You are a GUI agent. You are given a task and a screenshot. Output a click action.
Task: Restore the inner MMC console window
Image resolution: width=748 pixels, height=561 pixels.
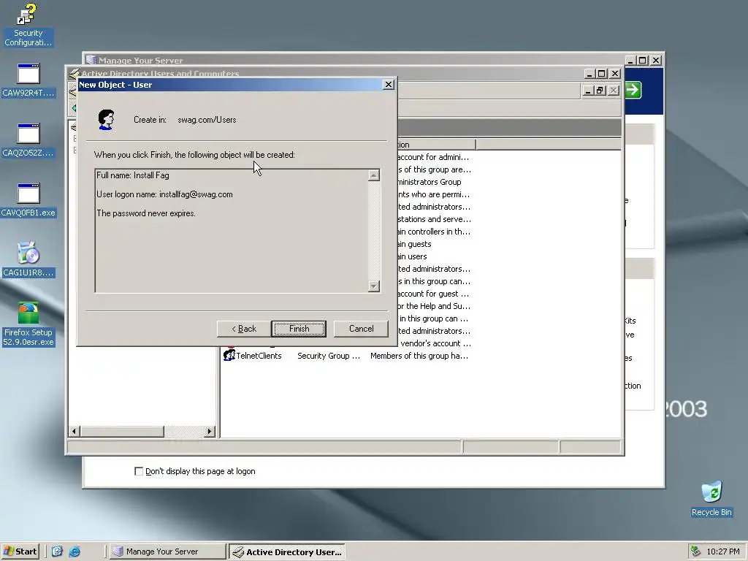click(x=600, y=90)
